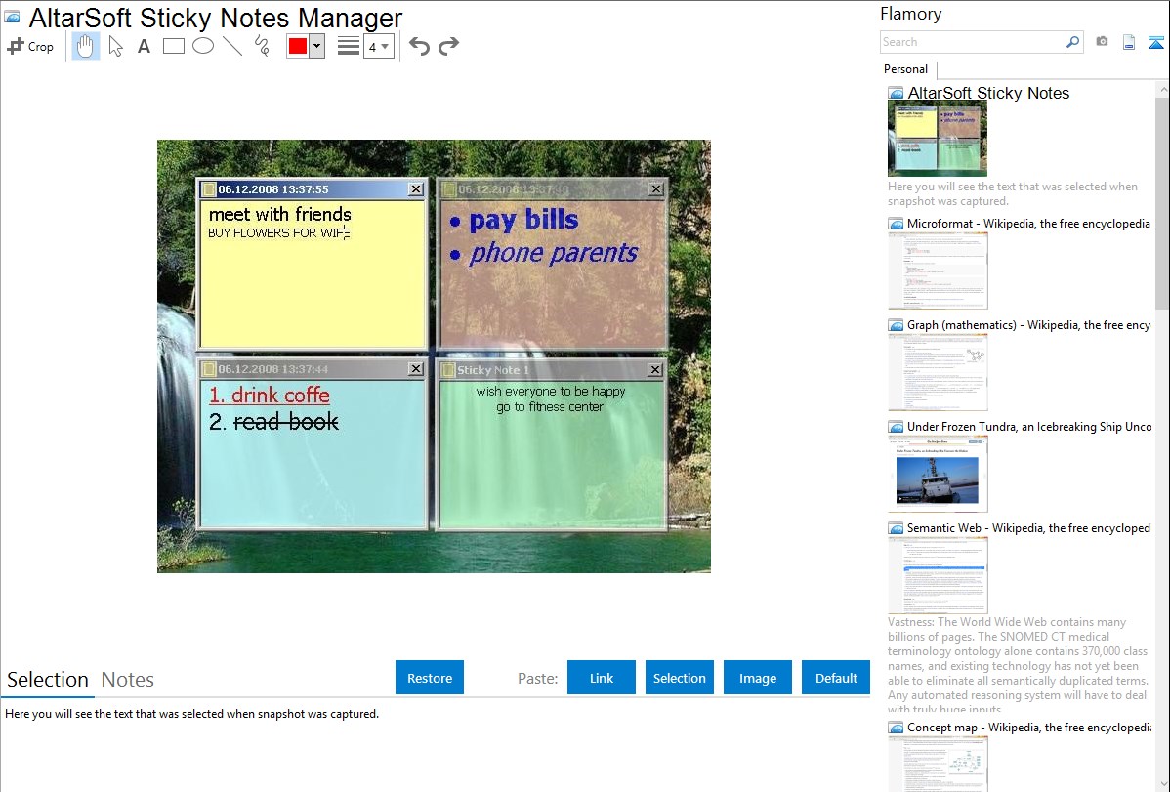The width and height of the screenshot is (1170, 792).
Task: Click the '2. read book' strikethrough text
Action: (x=273, y=422)
